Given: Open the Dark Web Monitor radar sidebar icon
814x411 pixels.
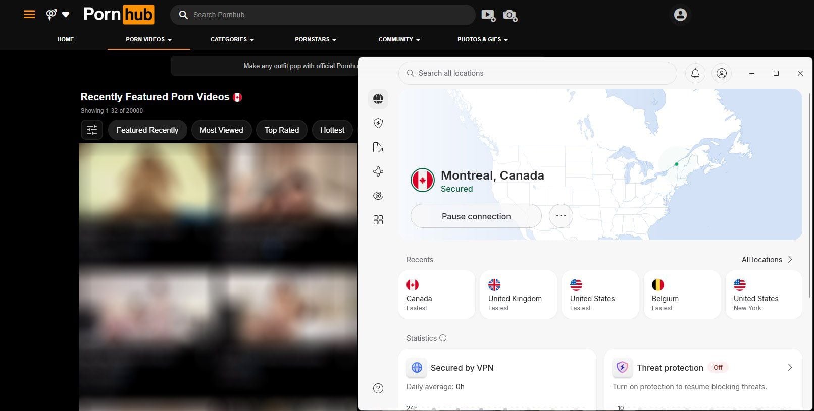Looking at the screenshot, I should 378,196.
